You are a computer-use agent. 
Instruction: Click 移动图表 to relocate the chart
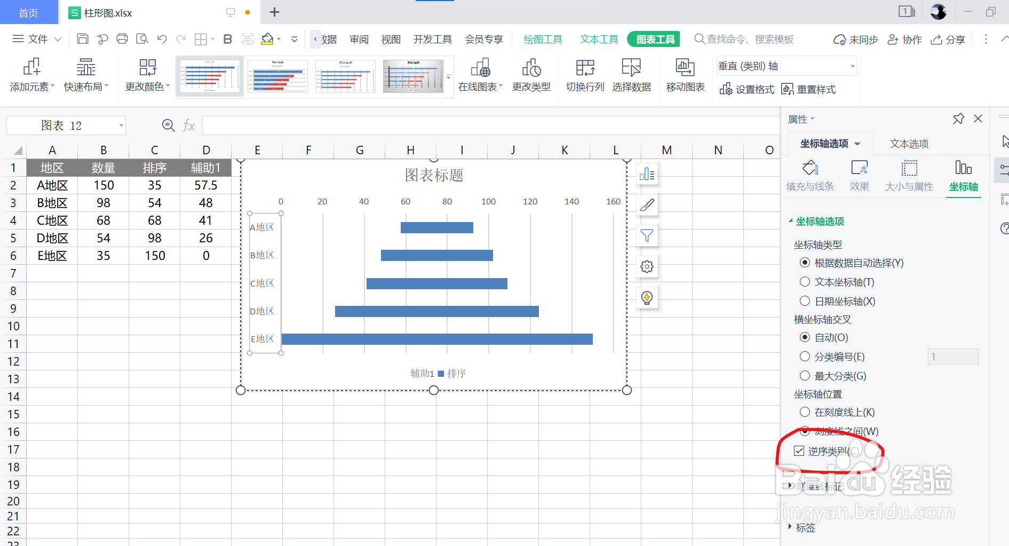tap(685, 75)
